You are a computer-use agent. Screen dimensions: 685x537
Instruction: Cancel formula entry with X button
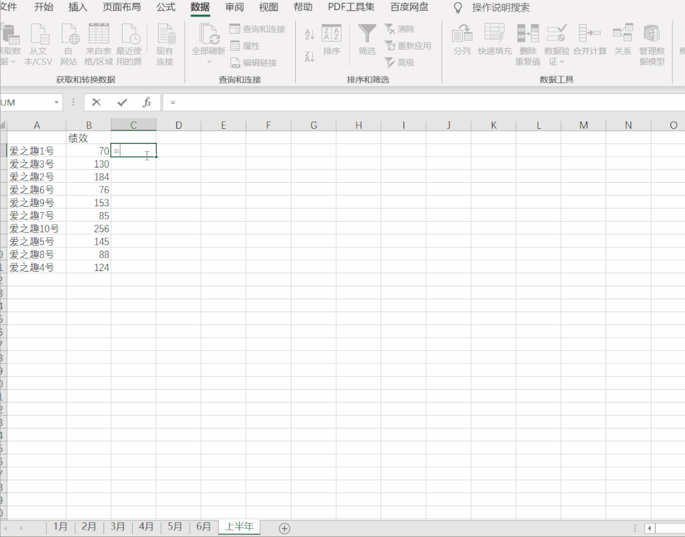(x=96, y=102)
